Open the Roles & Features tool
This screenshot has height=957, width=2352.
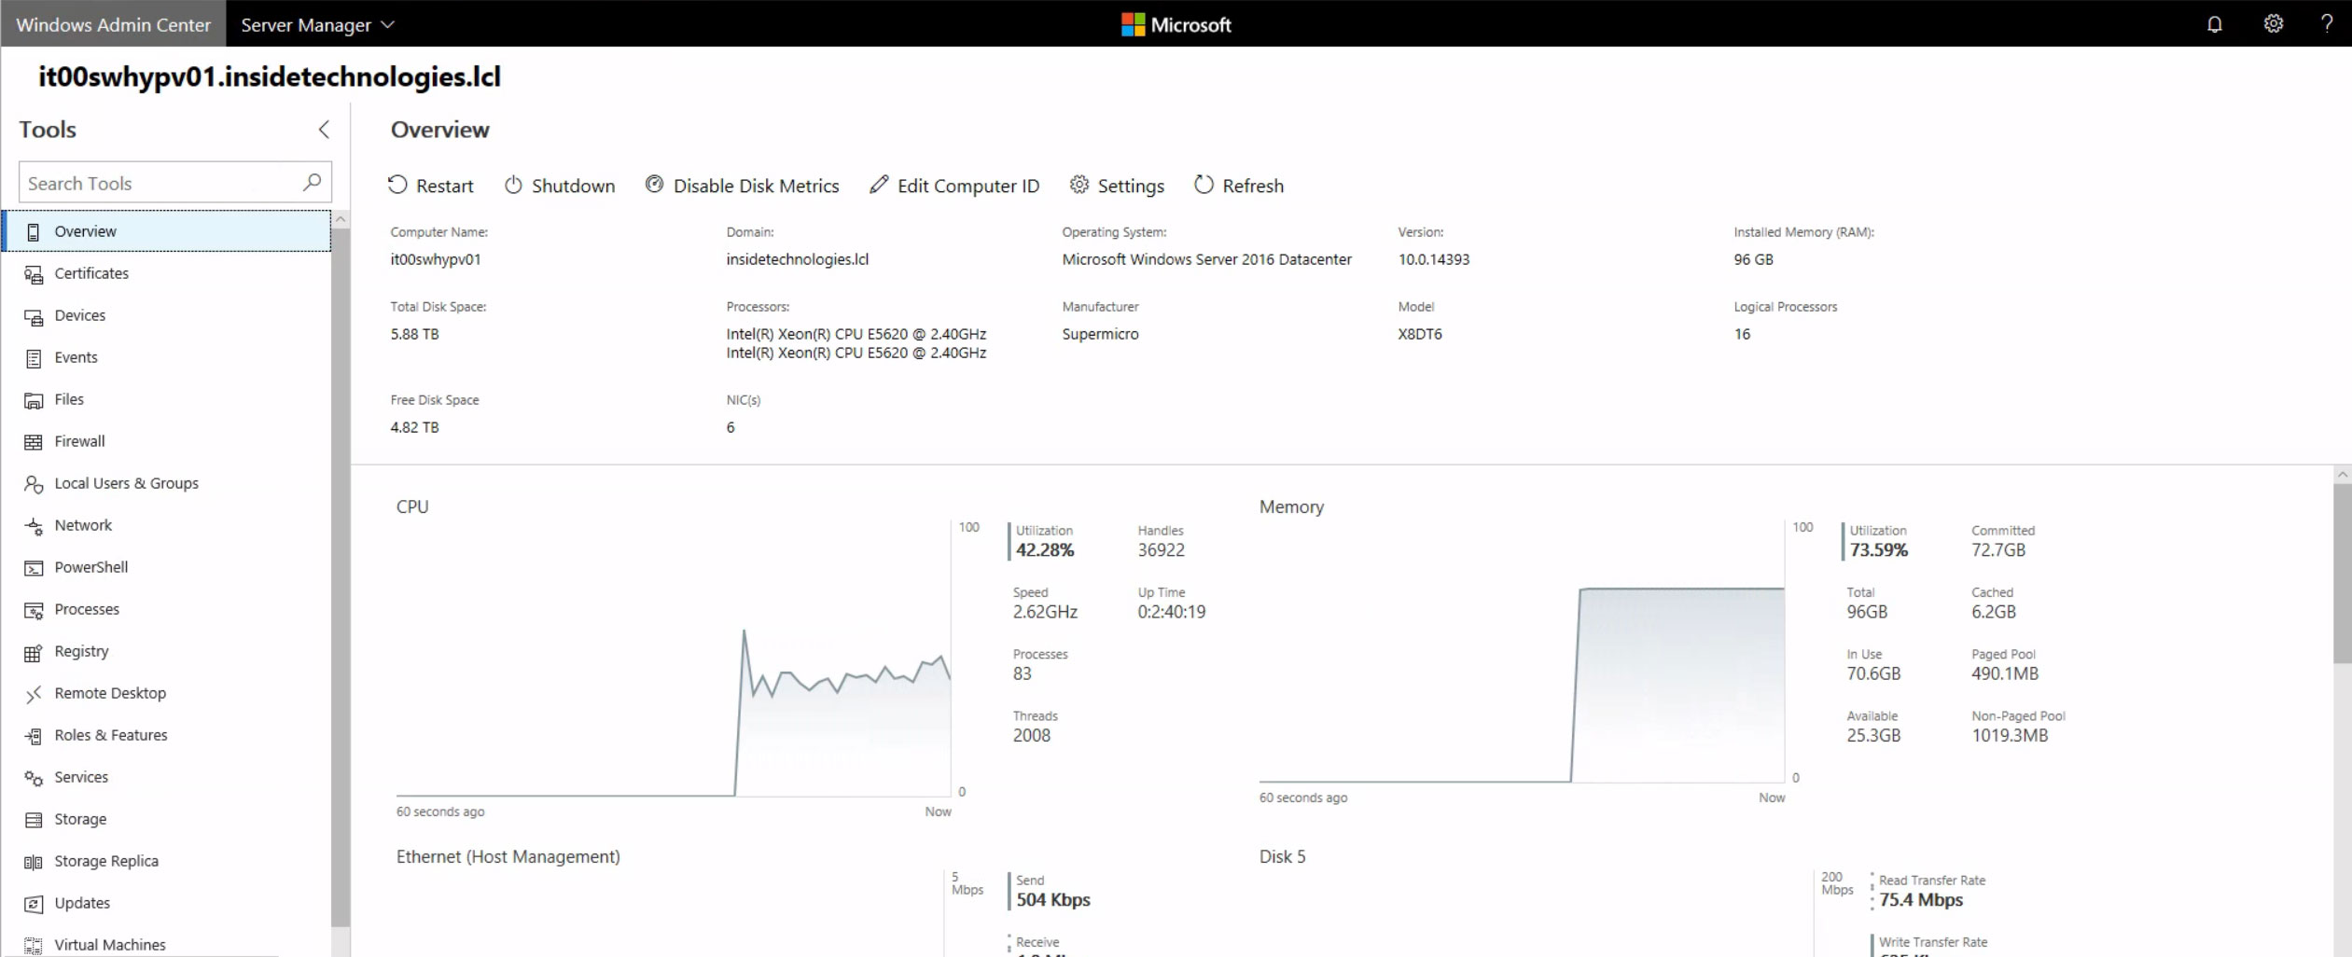coord(168,735)
